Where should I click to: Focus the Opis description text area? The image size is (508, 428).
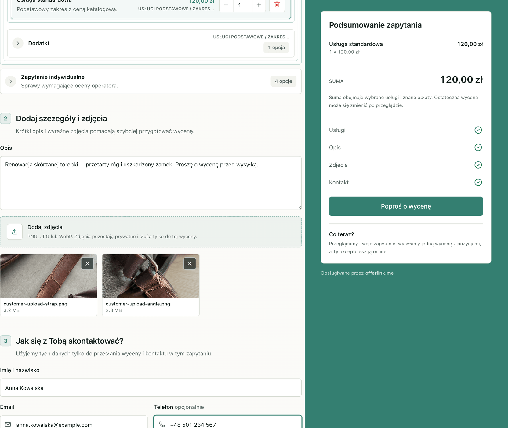pos(151,183)
